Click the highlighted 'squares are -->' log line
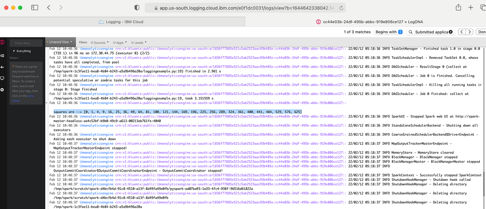Viewport: 486px width, 209px height. 177,112
